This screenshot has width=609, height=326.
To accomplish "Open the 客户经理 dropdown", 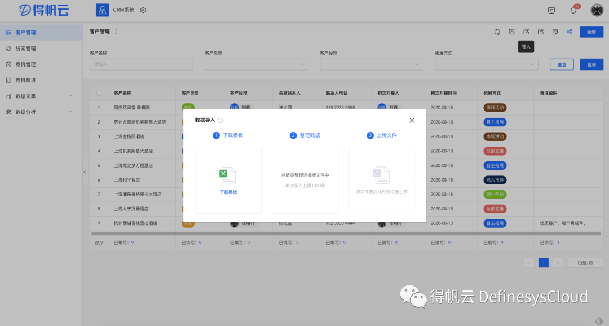I will pyautogui.click(x=371, y=64).
